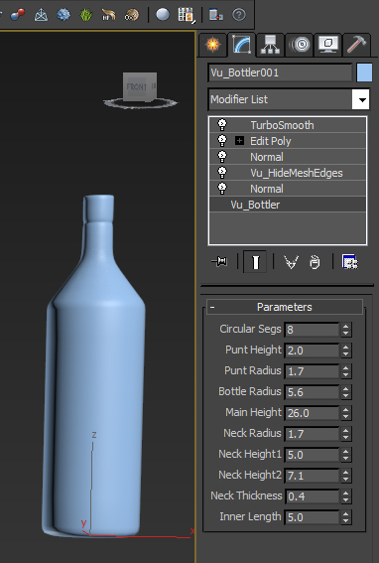Viewport: 379px width, 563px height.
Task: Toggle Vu_HideMeshEdges modifier lightbulb
Action: [222, 173]
